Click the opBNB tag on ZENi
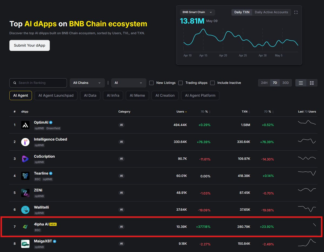This screenshot has height=252, width=324. [x=39, y=196]
